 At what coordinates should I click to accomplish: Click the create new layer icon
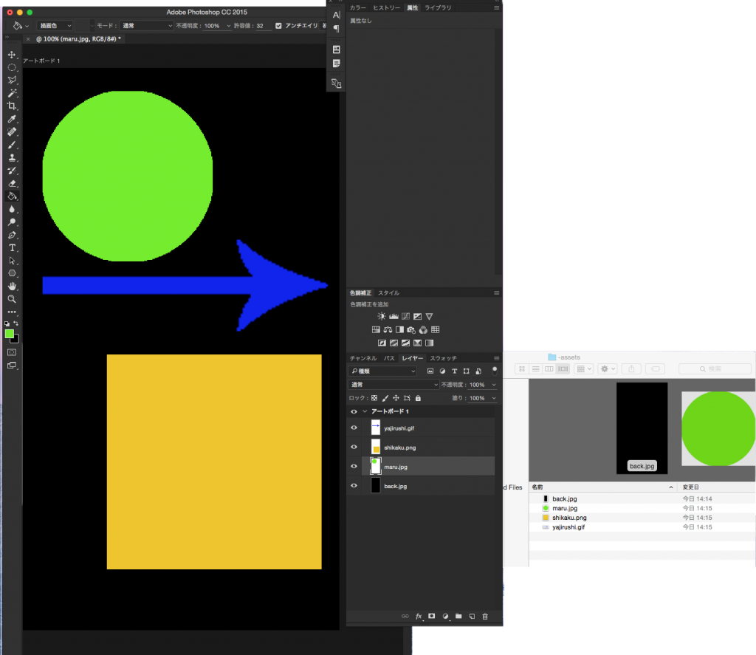(x=472, y=616)
